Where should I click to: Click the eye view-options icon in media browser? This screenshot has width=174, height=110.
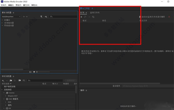(46, 17)
